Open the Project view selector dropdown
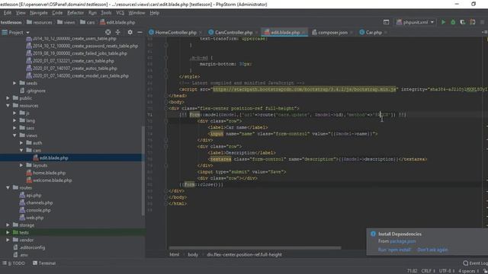This screenshot has width=488, height=274. coord(16,32)
